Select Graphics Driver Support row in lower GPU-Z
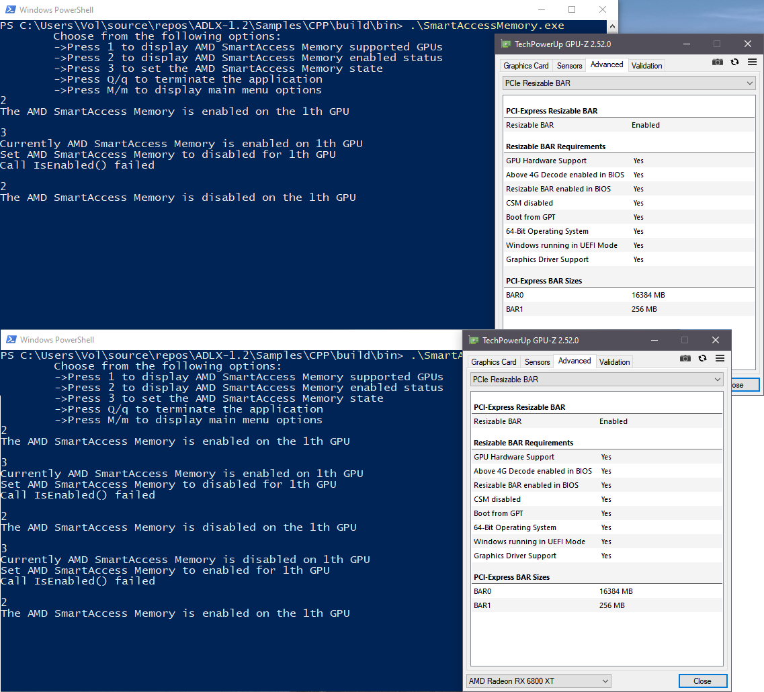Screen dimensions: 764x692 tap(597, 556)
